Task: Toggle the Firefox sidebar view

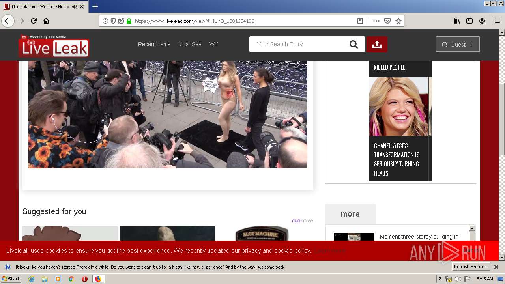Action: [469, 21]
